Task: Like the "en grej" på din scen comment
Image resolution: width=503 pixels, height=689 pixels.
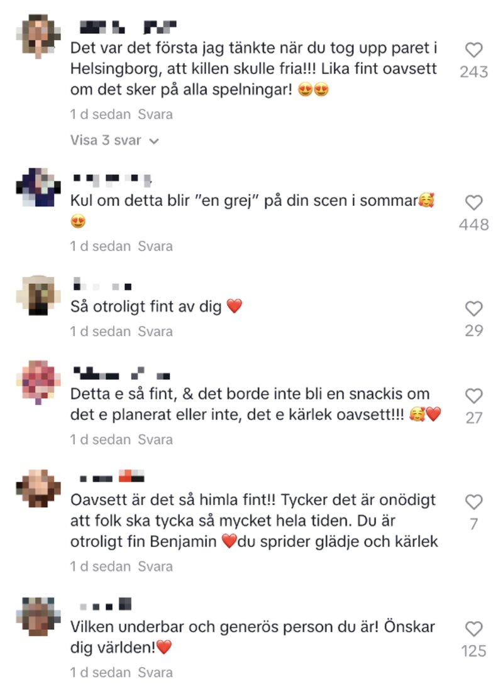Action: click(474, 203)
